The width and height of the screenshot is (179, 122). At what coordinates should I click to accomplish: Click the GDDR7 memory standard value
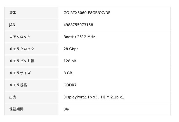tap(70, 85)
